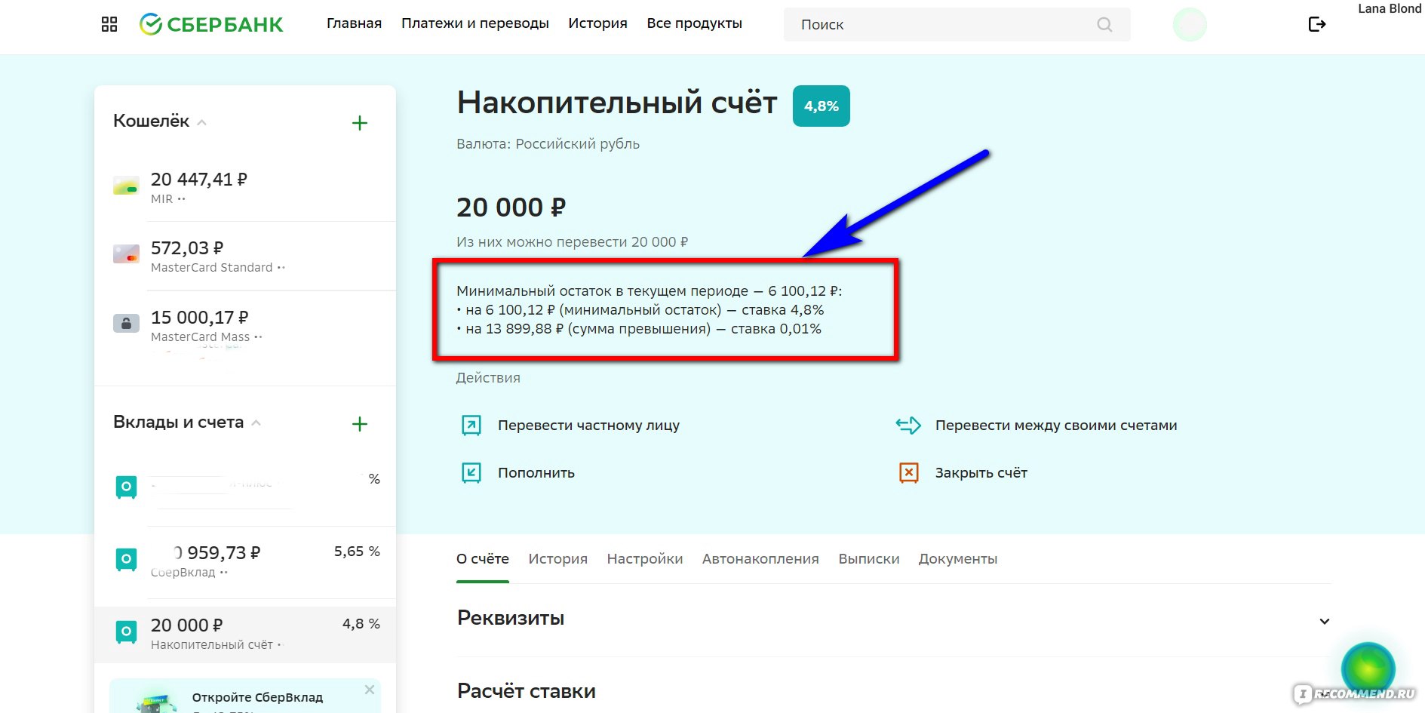This screenshot has width=1425, height=713.
Task: Open the Документы tab
Action: pyautogui.click(x=958, y=559)
